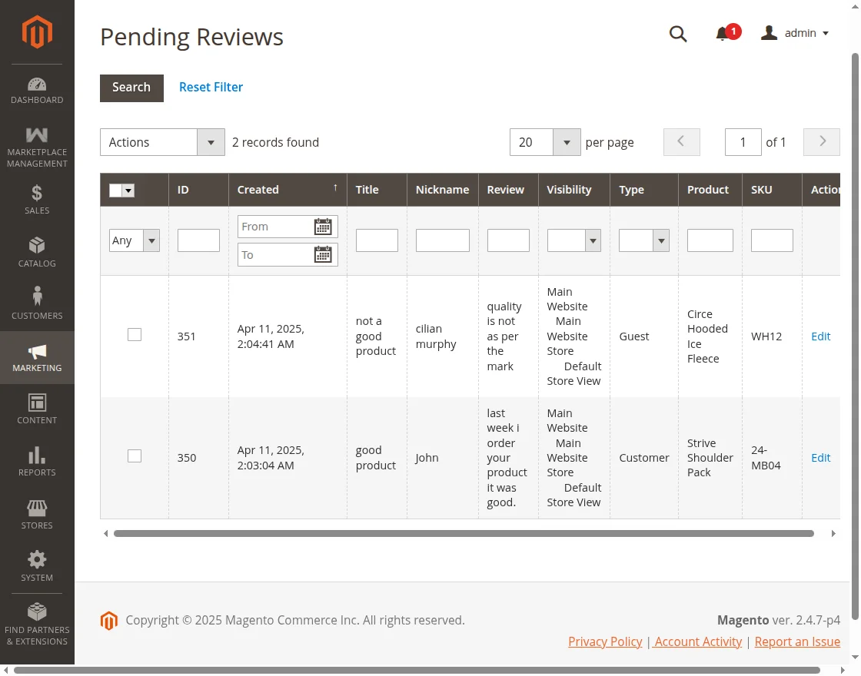861x676 pixels.
Task: Select the Marketing menu item
Action: (37, 357)
